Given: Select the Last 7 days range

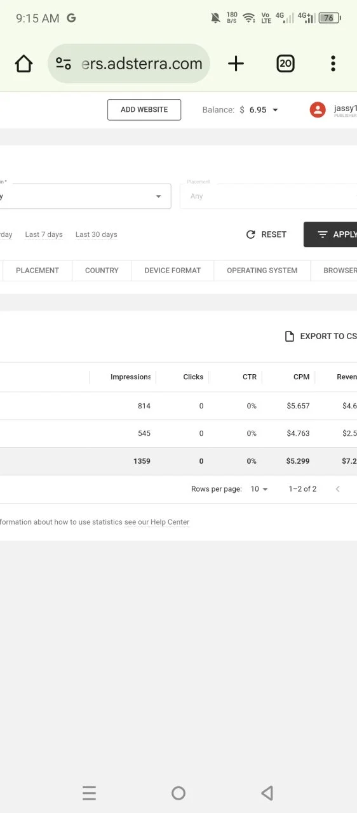Looking at the screenshot, I should pos(44,234).
